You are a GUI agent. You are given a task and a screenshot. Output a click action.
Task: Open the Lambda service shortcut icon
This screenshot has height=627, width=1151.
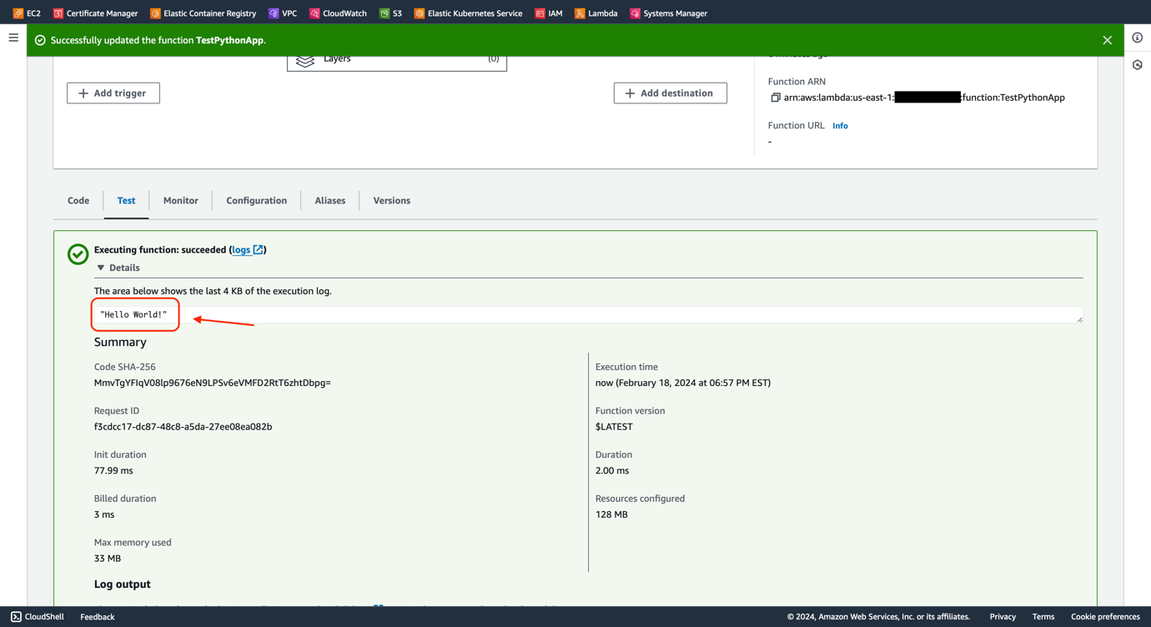pos(580,13)
